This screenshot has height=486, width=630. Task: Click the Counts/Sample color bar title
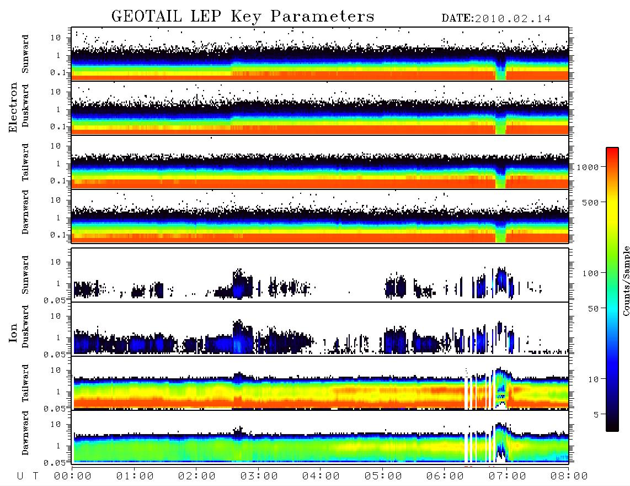pyautogui.click(x=626, y=281)
